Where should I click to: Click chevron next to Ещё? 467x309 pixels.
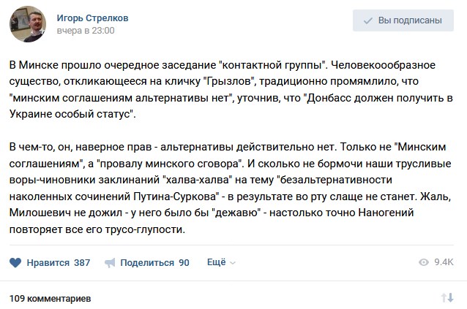tap(233, 263)
